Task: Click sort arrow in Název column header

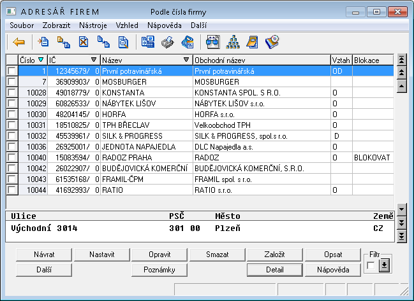Action: (186, 60)
